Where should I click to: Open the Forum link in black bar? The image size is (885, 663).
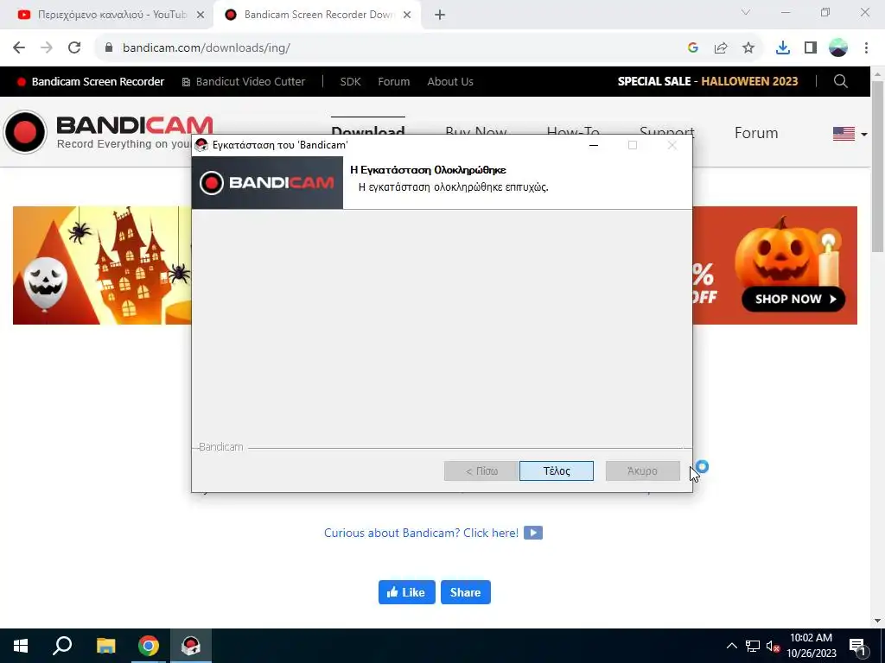click(394, 82)
